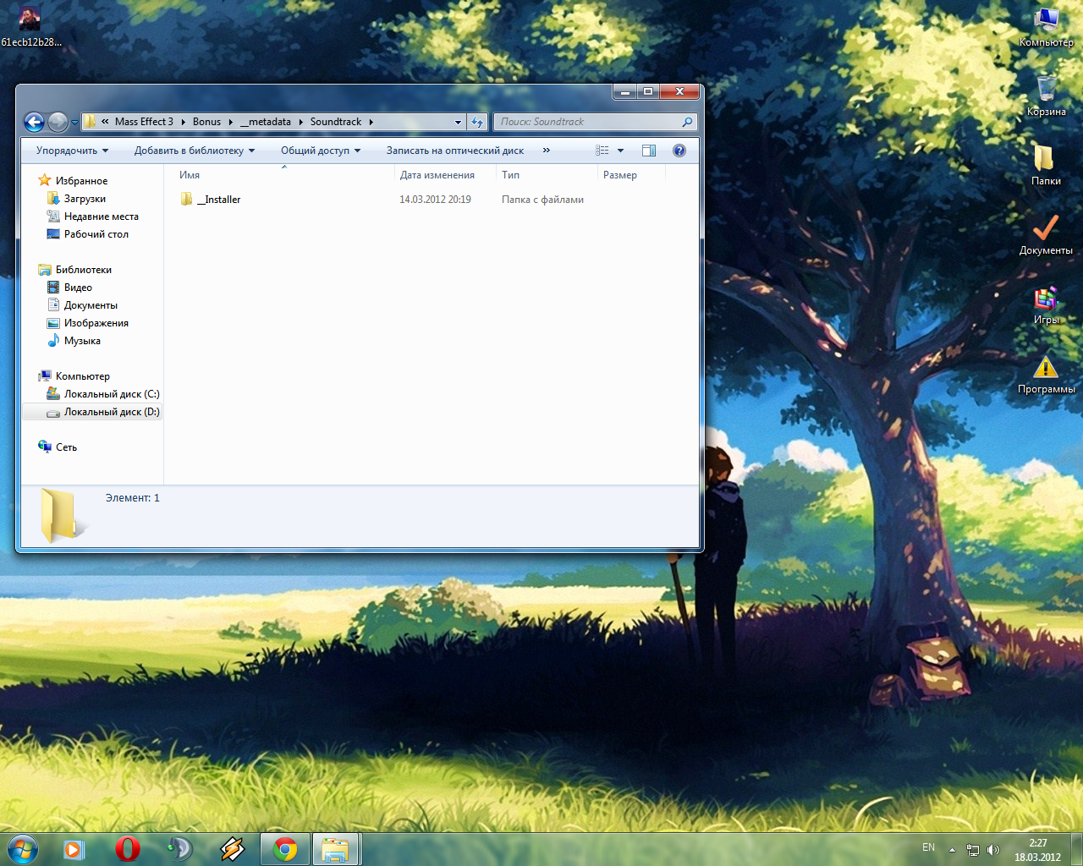Select Локальный диск (C:) in navigation pane

point(111,394)
